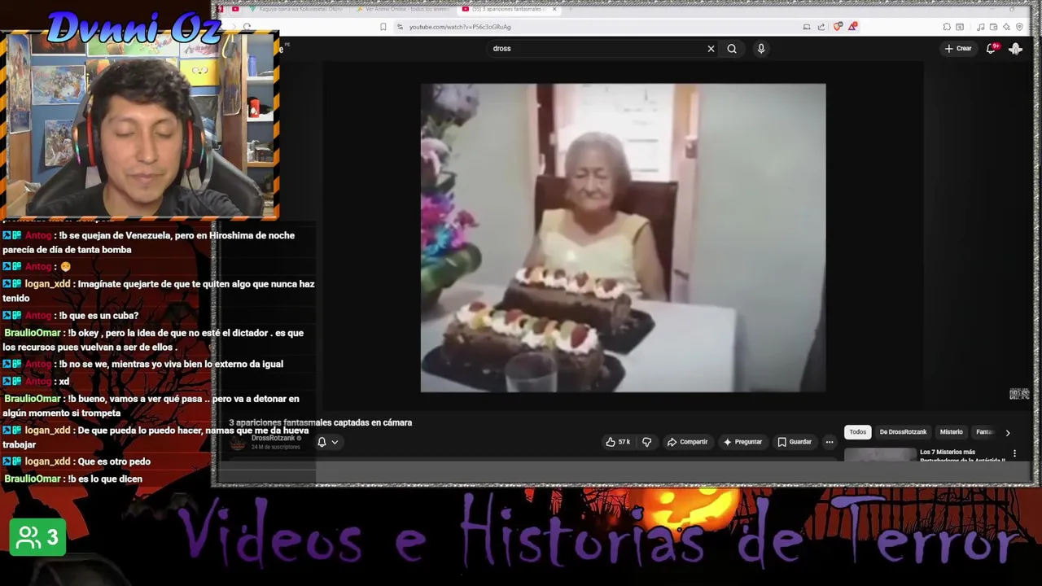
Task: Open the Brave Shields icon in address bar
Action: click(838, 27)
